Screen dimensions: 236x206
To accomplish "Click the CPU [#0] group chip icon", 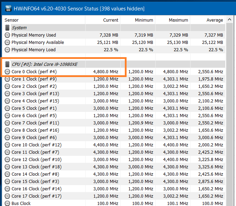I will click(7, 64).
